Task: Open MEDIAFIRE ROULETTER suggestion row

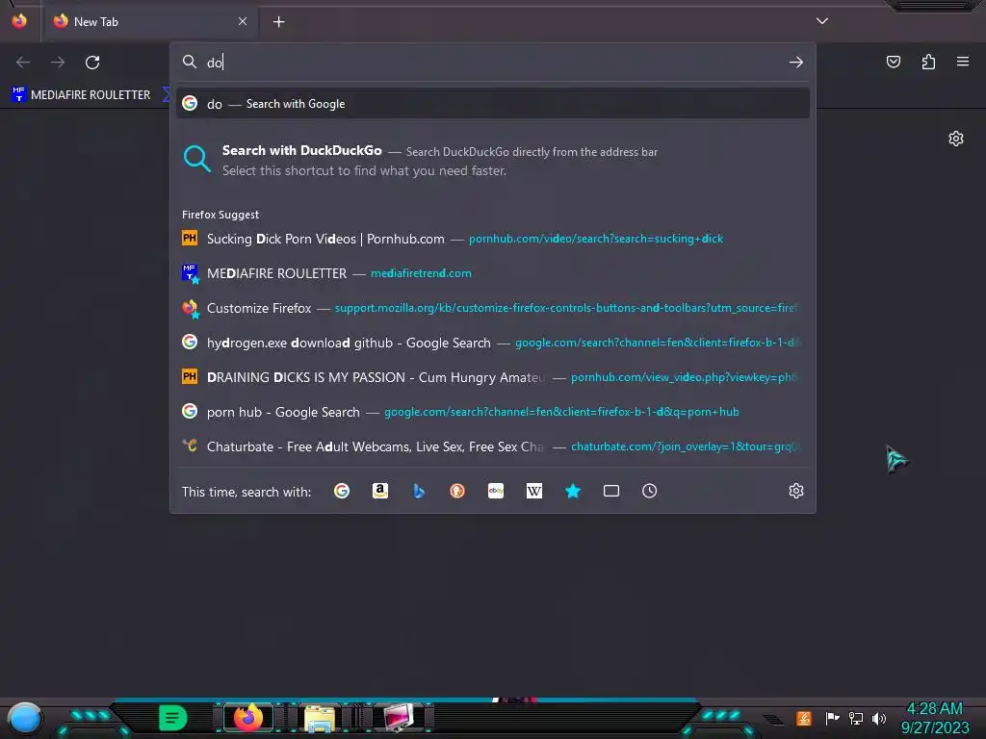Action: (493, 273)
